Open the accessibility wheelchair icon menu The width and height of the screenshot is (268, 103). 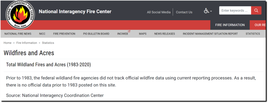pos(206,11)
